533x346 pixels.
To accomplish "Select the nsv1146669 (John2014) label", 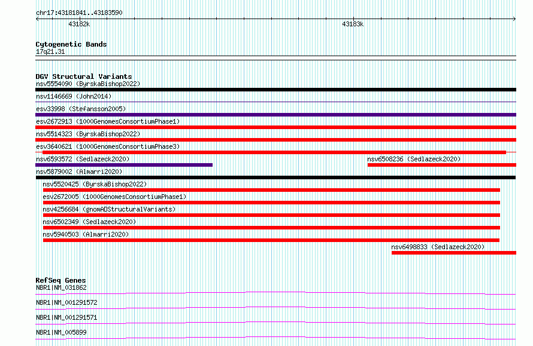I will pos(74,96).
